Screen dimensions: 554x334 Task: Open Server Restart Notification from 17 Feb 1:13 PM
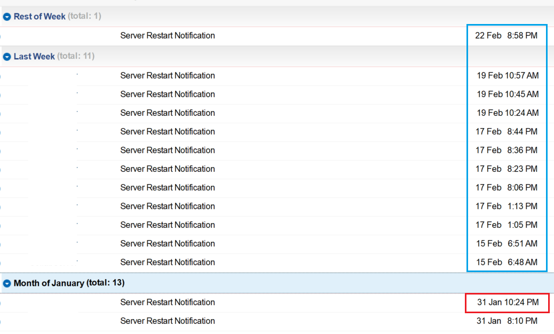tap(168, 206)
